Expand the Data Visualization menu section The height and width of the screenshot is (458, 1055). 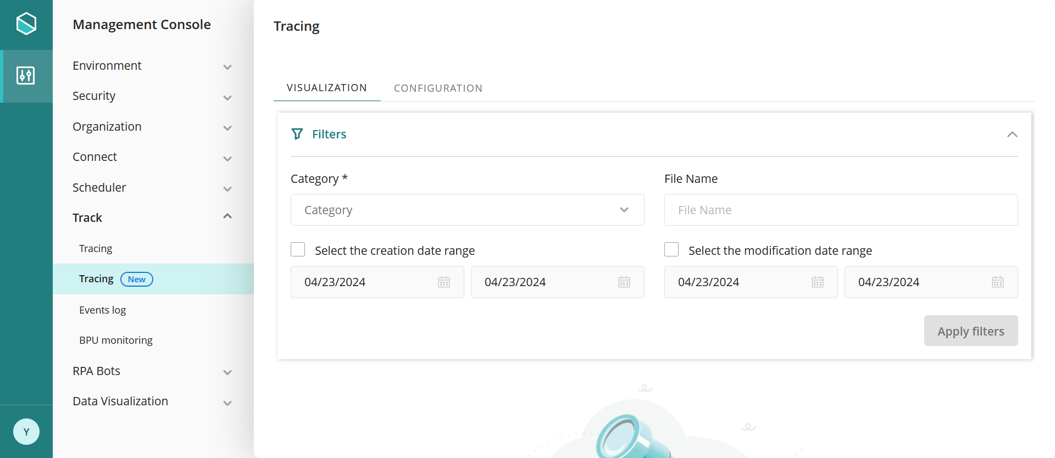coord(152,401)
